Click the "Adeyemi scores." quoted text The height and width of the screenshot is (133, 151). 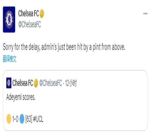(21, 97)
